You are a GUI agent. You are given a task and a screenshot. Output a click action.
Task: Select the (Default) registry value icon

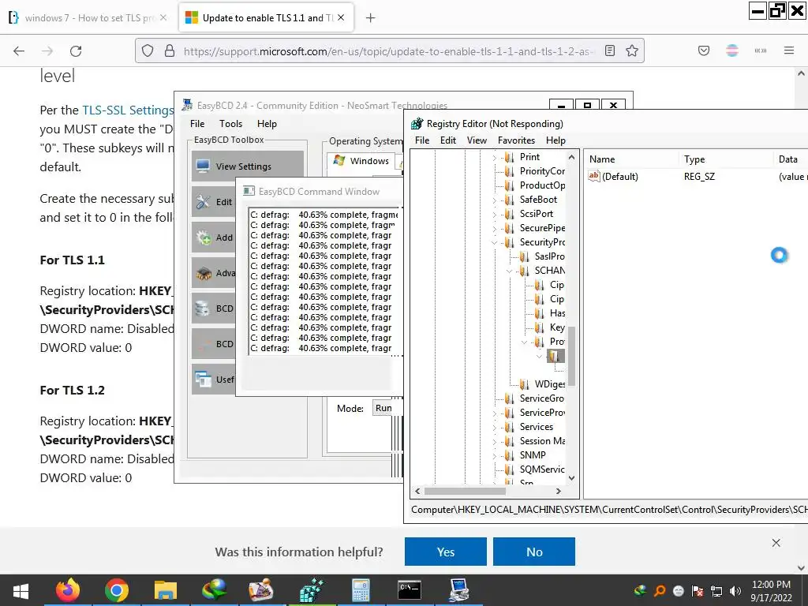(x=593, y=176)
